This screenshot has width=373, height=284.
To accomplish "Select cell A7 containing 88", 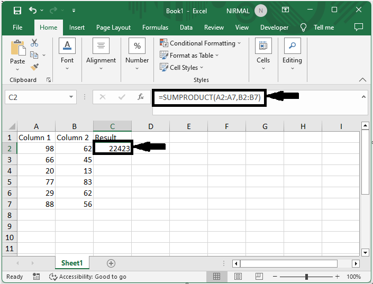I will pos(36,204).
